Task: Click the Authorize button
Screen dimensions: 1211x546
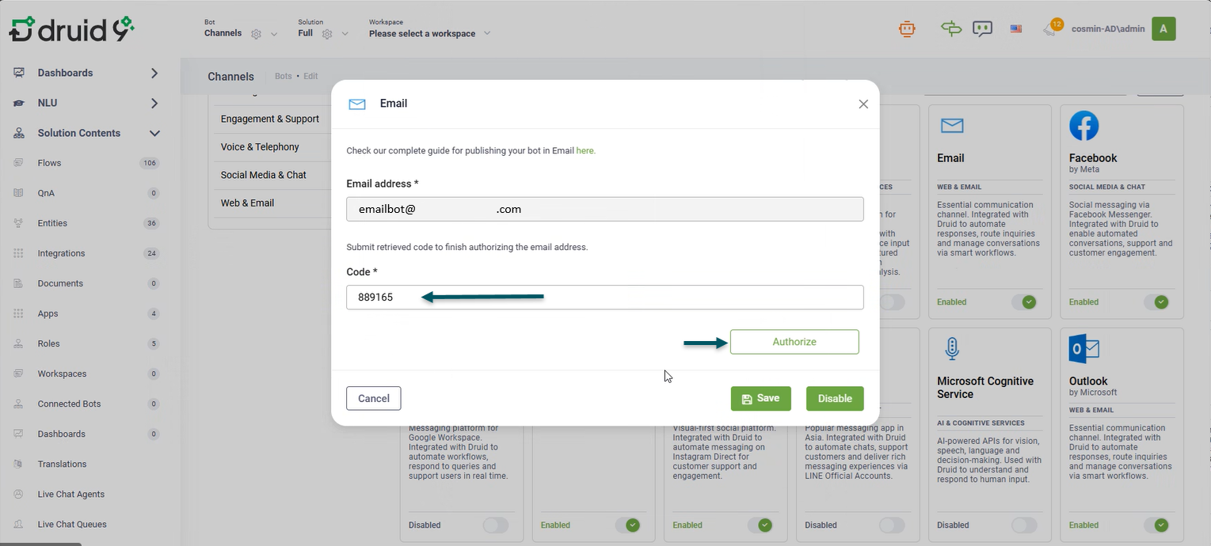Action: 794,342
